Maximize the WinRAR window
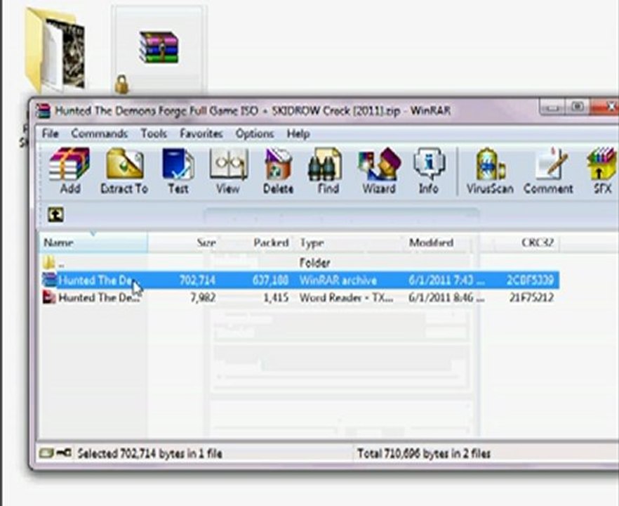619x506 pixels. click(x=578, y=107)
